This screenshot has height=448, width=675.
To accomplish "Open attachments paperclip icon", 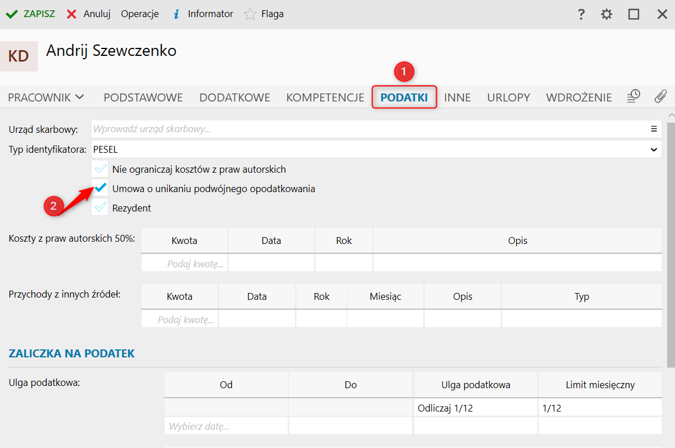I will point(660,96).
